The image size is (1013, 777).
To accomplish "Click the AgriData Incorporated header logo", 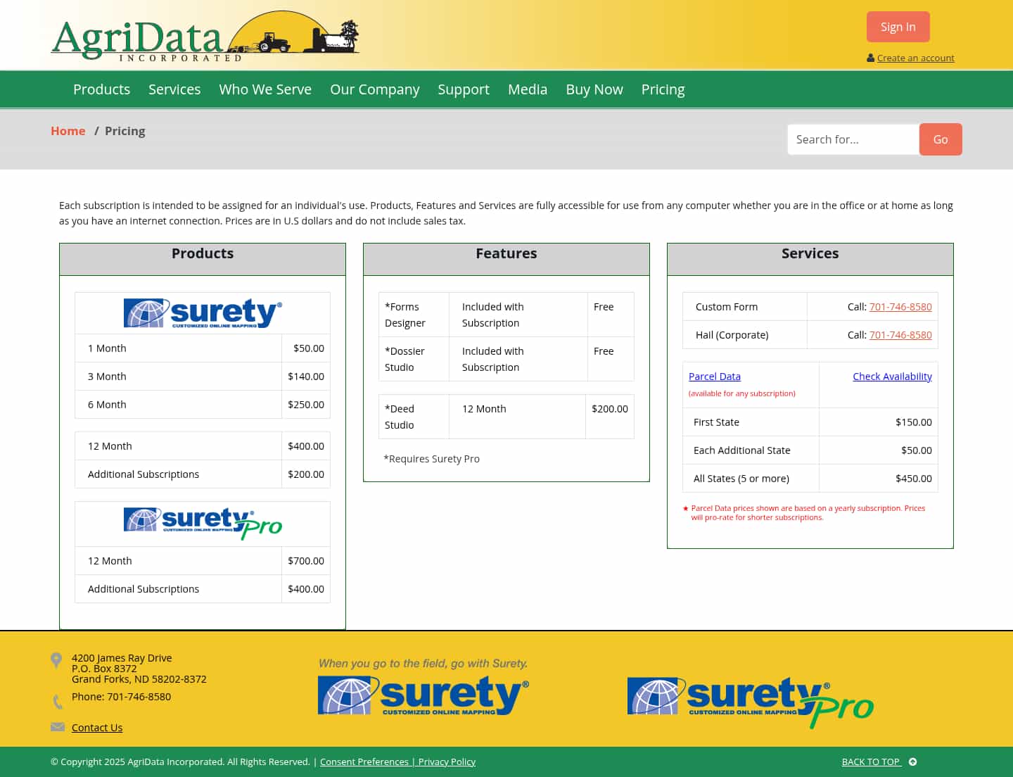I will [x=204, y=35].
